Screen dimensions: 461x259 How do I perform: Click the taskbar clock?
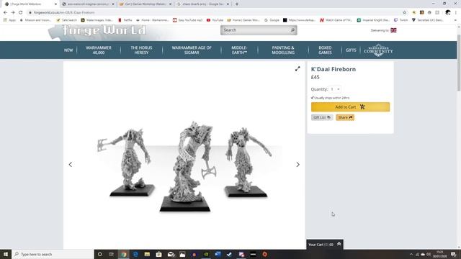440,254
